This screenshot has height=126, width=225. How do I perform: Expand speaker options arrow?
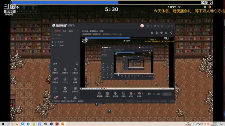point(142,94)
